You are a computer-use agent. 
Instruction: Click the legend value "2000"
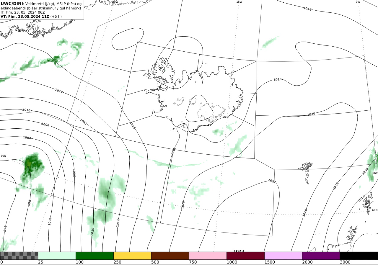tap(307, 262)
